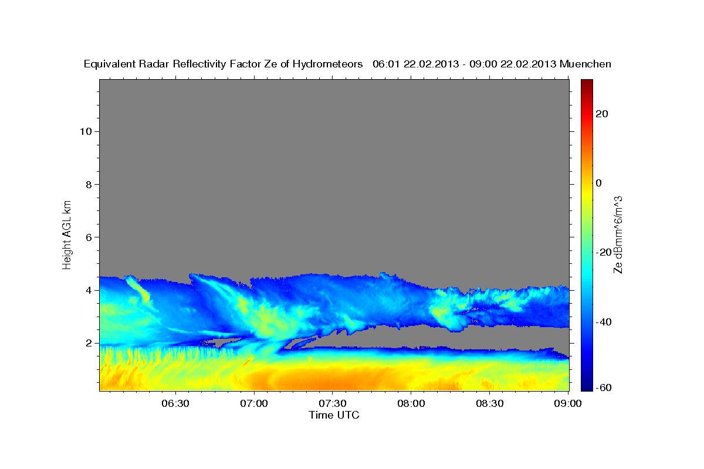Click the date range '06:01 22.02.2013 - 09:00 22.02.2013 Muenchen'
Image resolution: width=704 pixels, height=469 pixels.
[x=492, y=64]
